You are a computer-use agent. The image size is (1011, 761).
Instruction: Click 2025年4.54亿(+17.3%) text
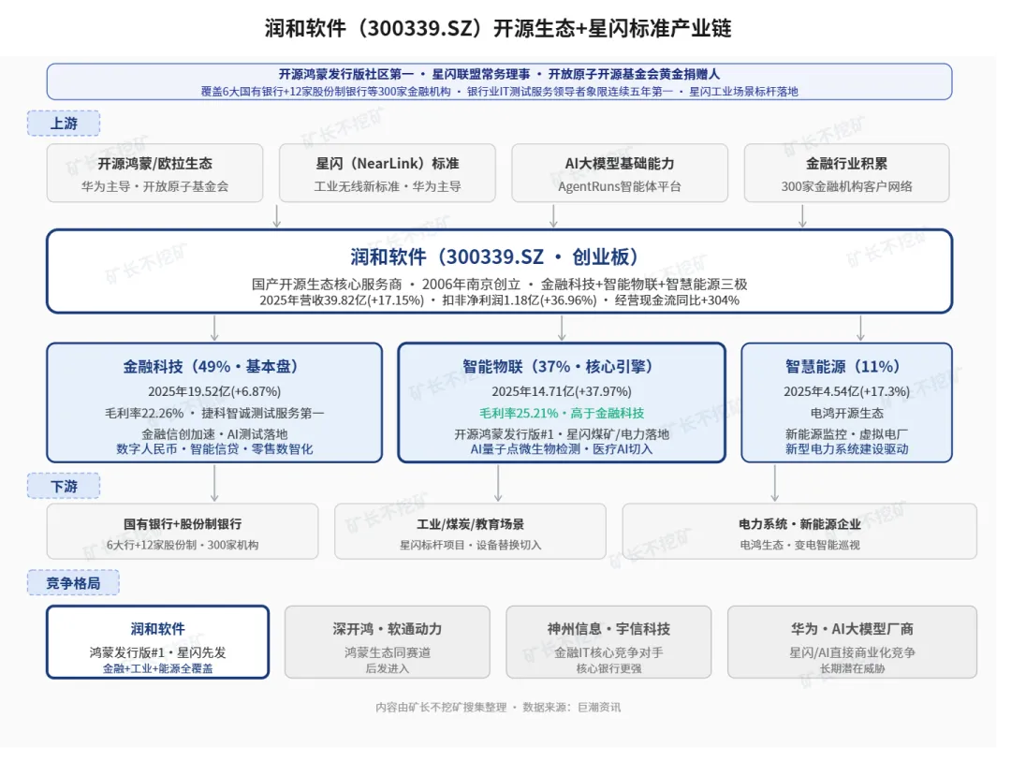point(846,391)
